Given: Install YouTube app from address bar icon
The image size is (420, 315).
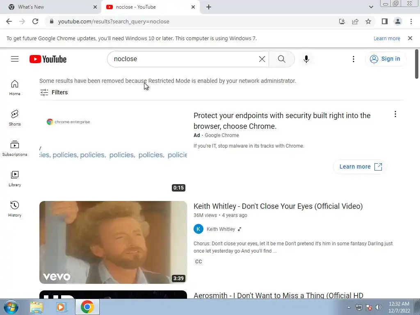Looking at the screenshot, I should tap(342, 21).
